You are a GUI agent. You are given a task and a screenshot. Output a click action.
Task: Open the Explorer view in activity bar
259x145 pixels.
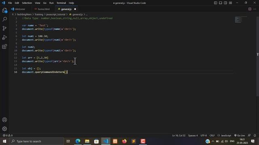[x=4, y=10]
